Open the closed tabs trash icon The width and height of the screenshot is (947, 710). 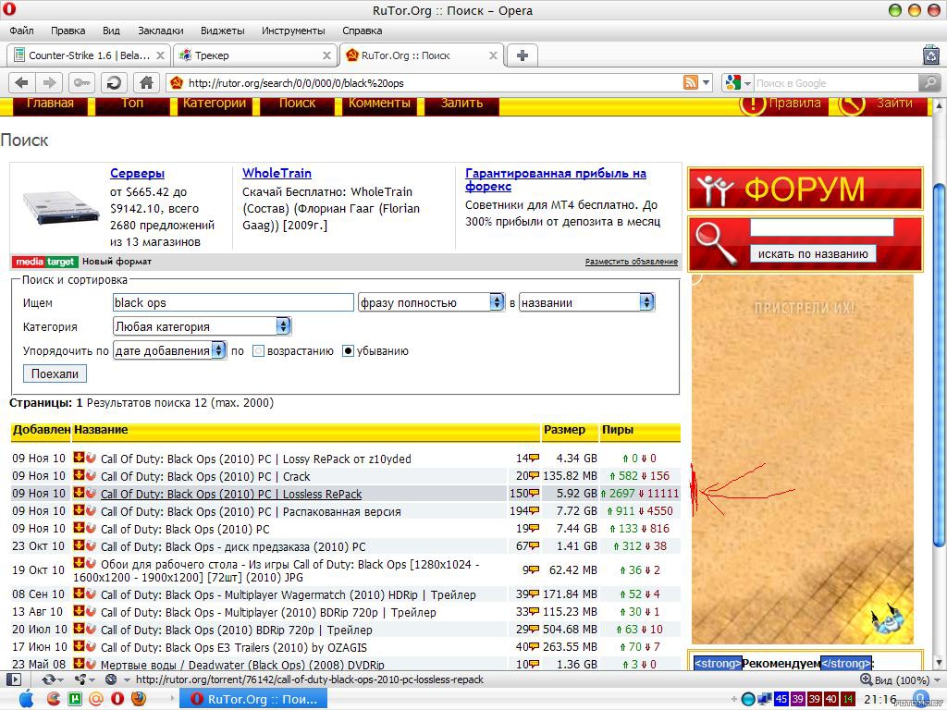(x=931, y=55)
